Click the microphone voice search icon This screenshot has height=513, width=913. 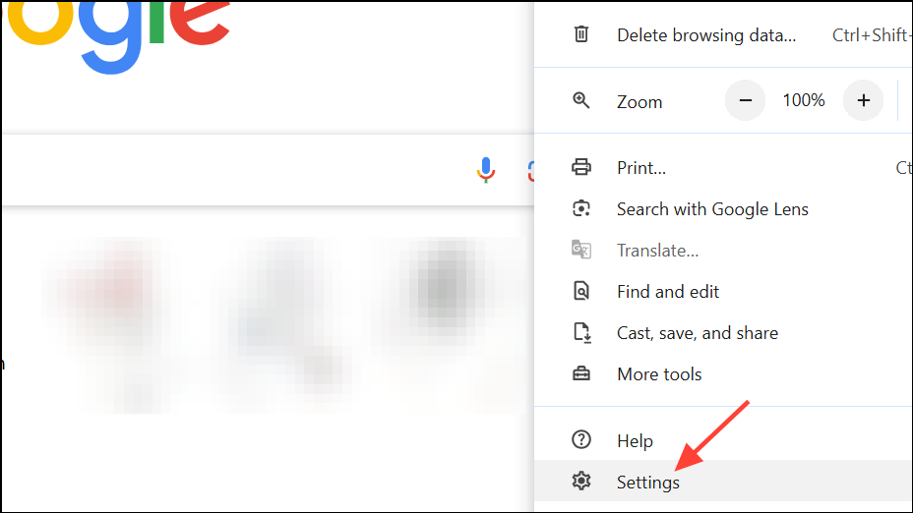tap(486, 170)
